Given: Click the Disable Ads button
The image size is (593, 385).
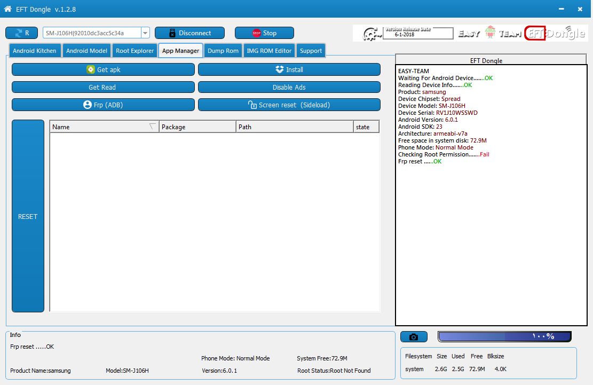Looking at the screenshot, I should click(289, 88).
